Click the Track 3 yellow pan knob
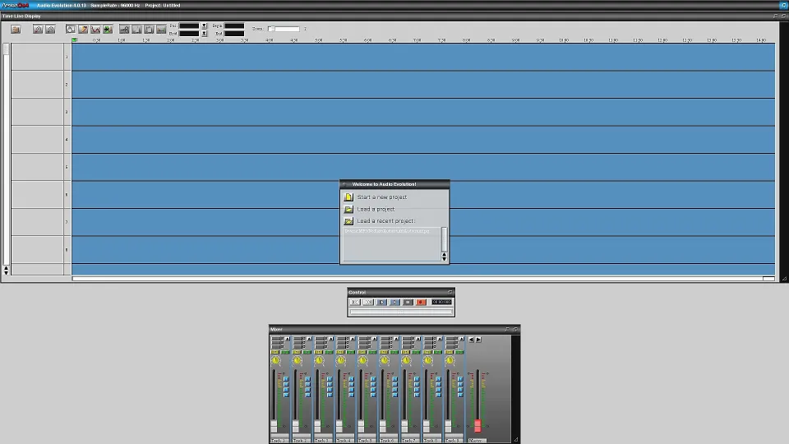 point(319,361)
